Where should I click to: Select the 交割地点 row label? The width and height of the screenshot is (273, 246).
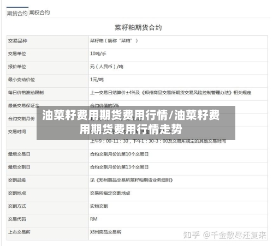click(17, 193)
